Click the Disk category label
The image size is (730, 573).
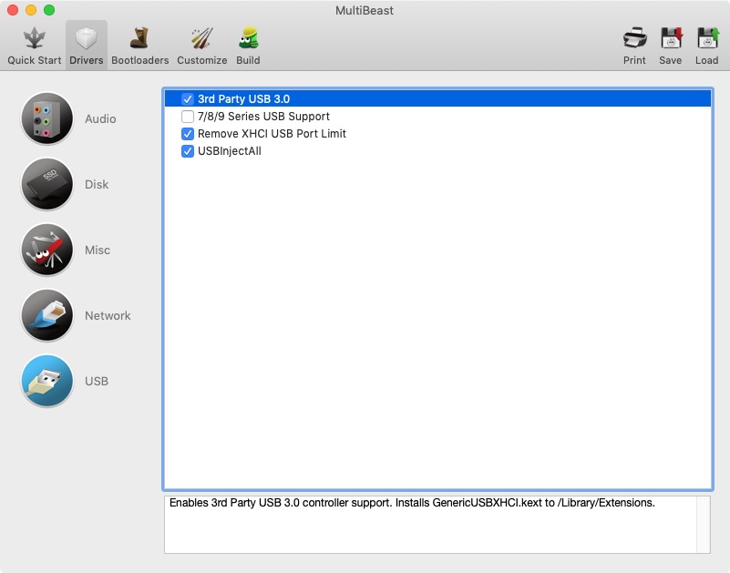[97, 184]
